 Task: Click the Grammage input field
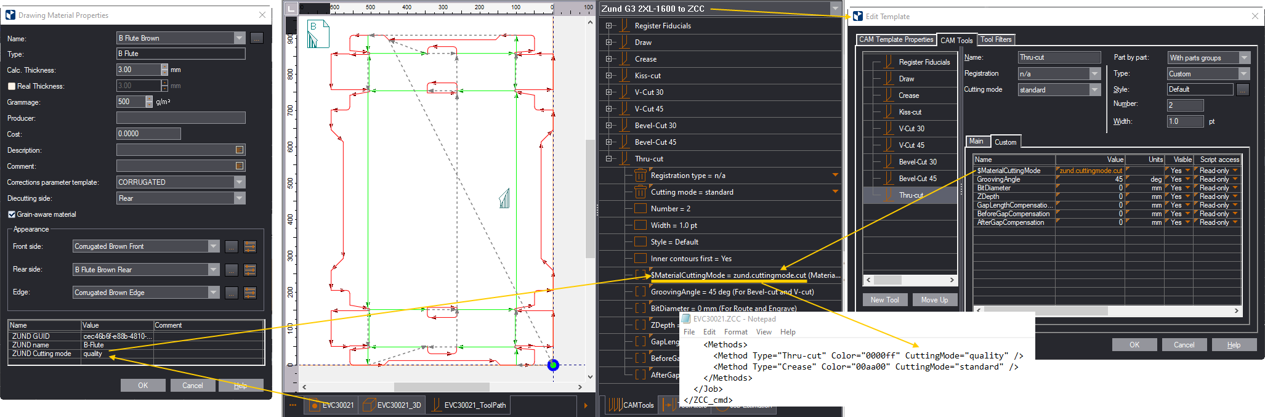click(131, 102)
